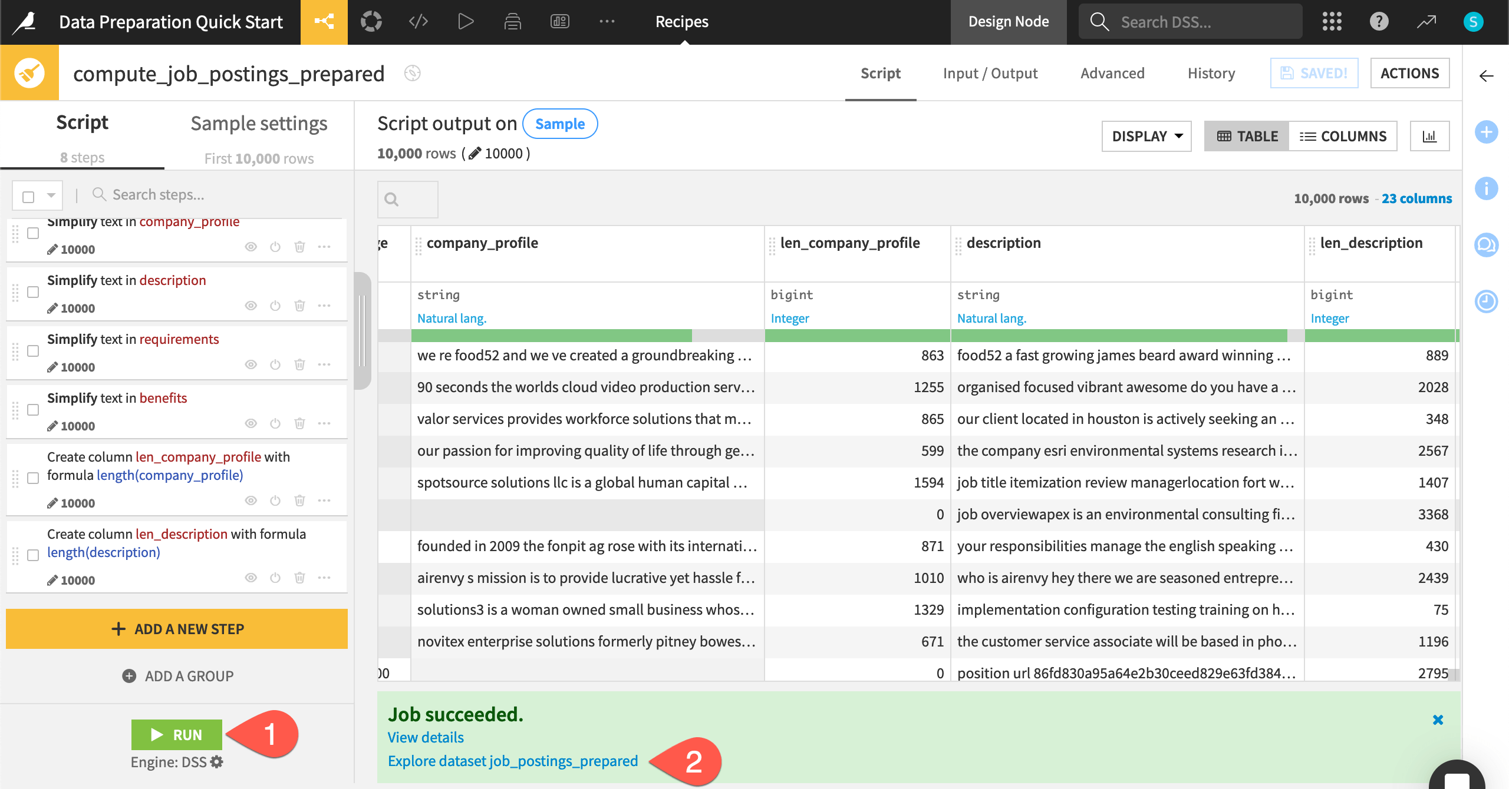
Task: Click the charts icon next to COLUMNS
Action: tap(1429, 136)
